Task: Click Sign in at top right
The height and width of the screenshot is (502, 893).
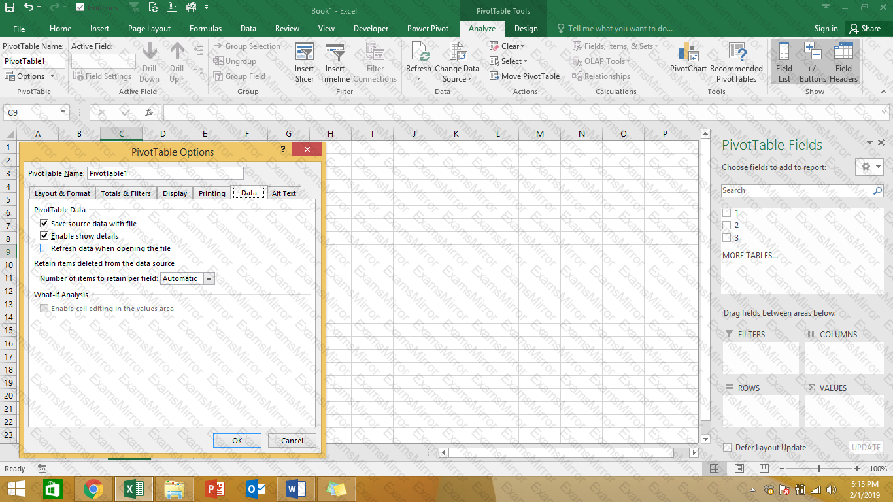Action: coord(826,29)
